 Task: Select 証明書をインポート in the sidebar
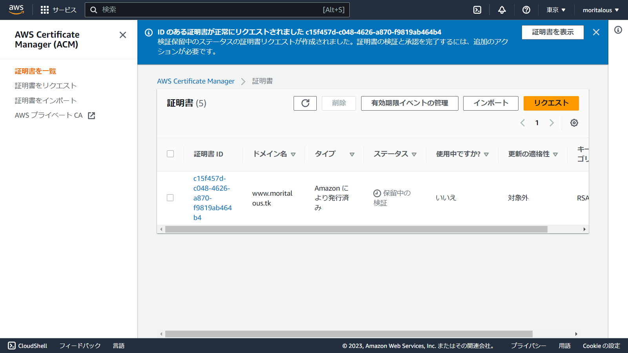[46, 100]
